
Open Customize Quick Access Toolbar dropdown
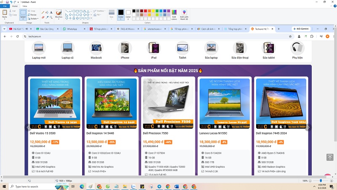click(x=18, y=2)
